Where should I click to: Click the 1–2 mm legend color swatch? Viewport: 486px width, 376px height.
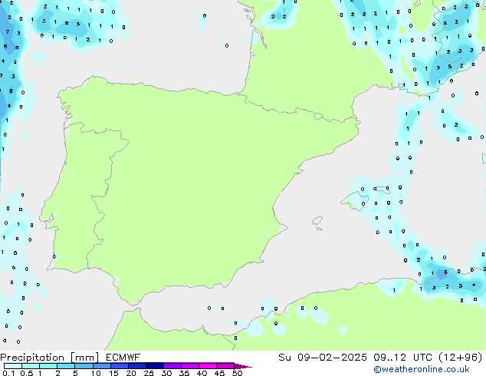48,366
